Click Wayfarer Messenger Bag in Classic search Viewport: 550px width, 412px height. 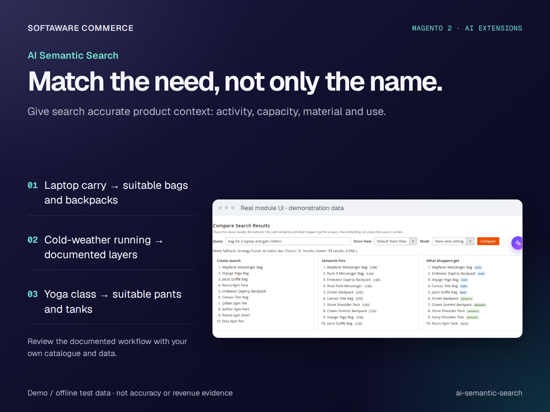tap(242, 267)
